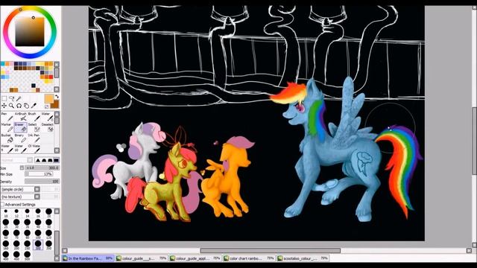
Task: Open the Normal brush mode dropdown
Action: 16,160
